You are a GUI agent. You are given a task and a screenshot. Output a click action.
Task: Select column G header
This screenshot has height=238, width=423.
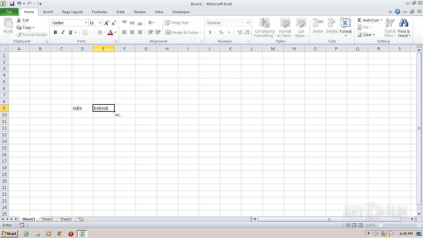[x=146, y=49]
